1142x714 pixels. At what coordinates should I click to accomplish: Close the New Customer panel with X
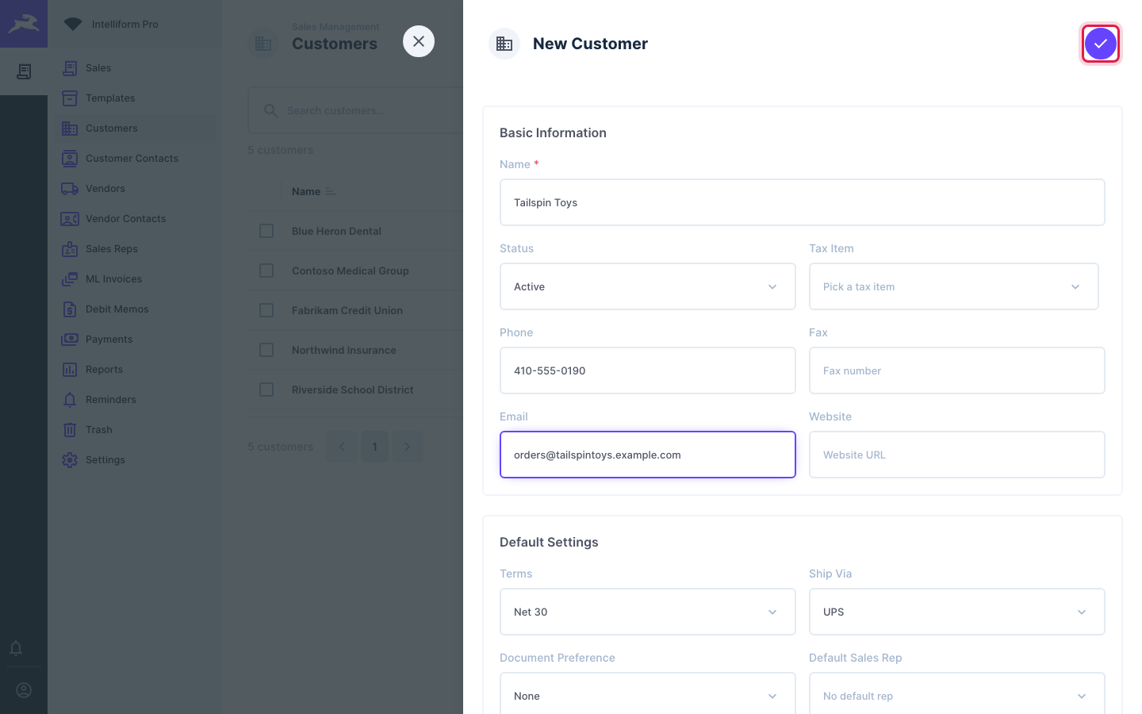[419, 41]
